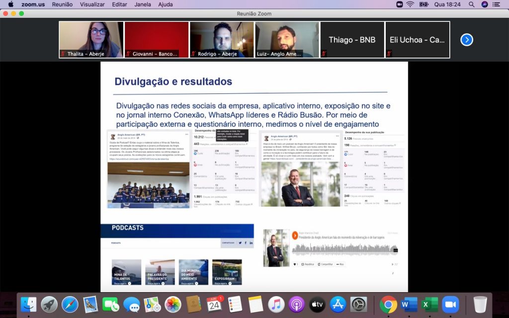Select Luiz – Anglo American video thumbnail

pyautogui.click(x=287, y=40)
